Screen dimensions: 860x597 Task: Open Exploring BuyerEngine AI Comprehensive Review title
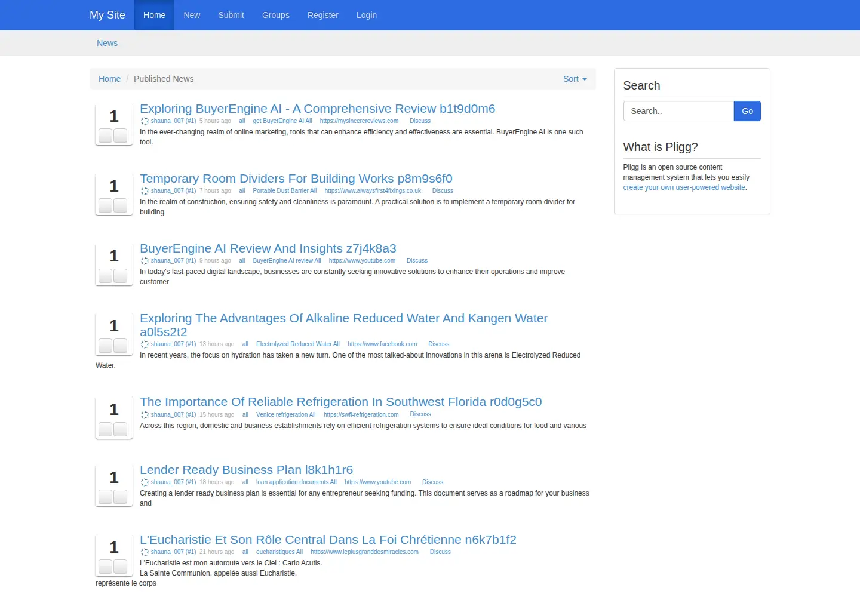(x=318, y=109)
